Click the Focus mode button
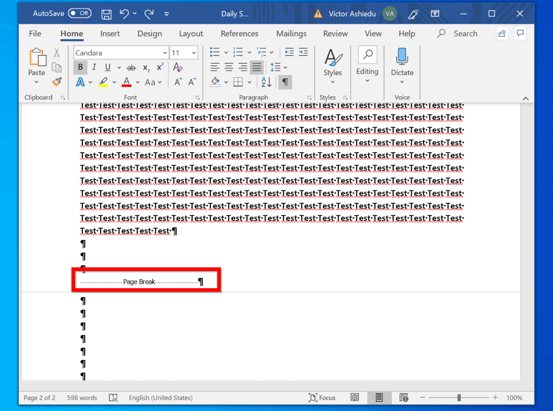Screen dimensions: 553x411 pos(322,398)
